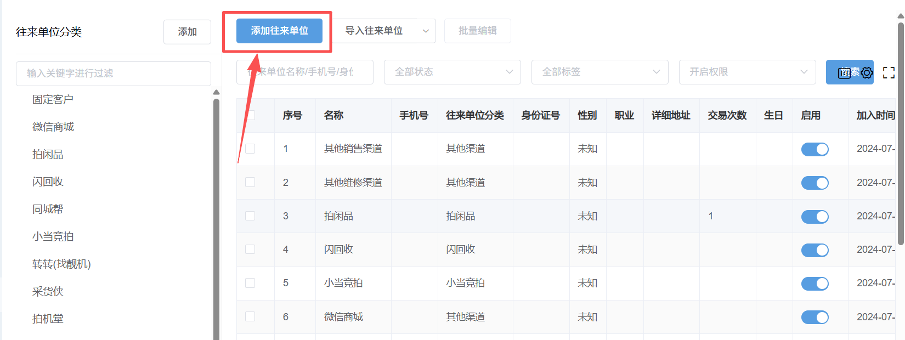The height and width of the screenshot is (340, 905).
Task: Select the 同城帮 category
Action: point(48,209)
